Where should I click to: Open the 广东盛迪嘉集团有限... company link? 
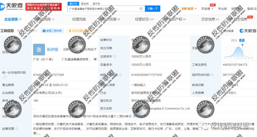76,59
